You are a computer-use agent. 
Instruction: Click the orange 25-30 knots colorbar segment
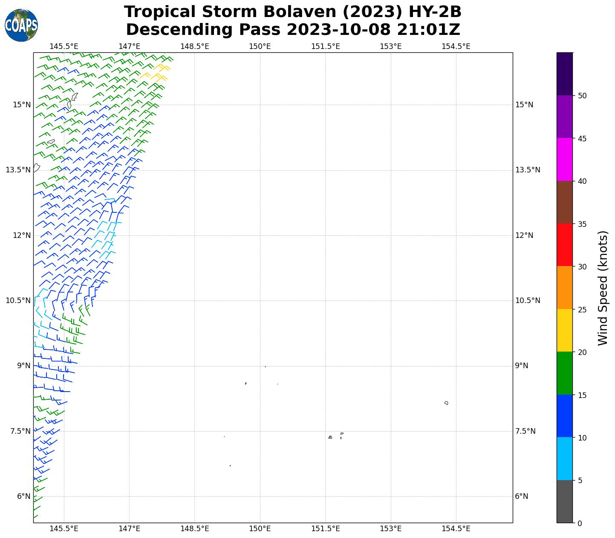(x=565, y=287)
